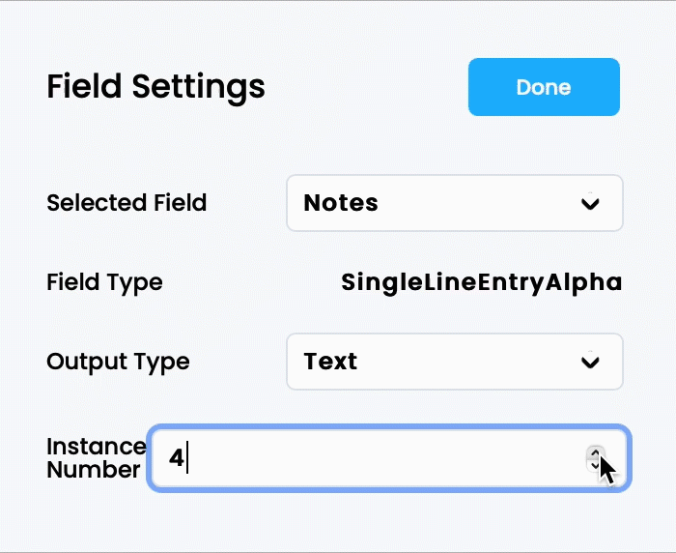The height and width of the screenshot is (553, 676).
Task: Click the word Alpha in the Field Type value
Action: point(584,282)
